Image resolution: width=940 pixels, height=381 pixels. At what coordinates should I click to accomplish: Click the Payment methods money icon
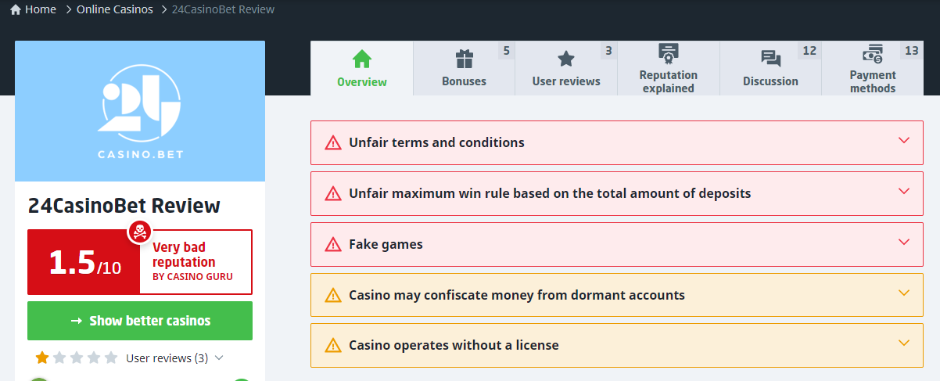tap(872, 54)
